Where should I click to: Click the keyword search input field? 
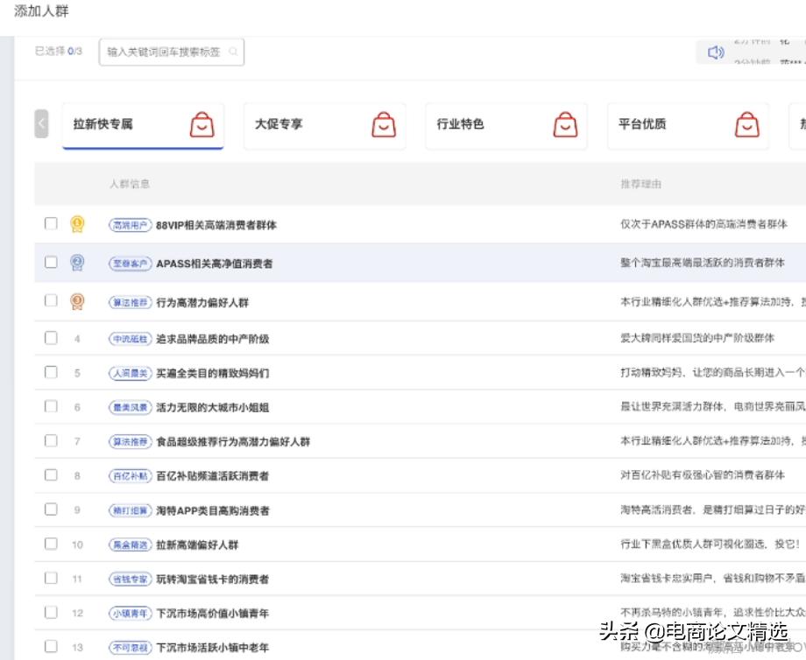[x=166, y=53]
